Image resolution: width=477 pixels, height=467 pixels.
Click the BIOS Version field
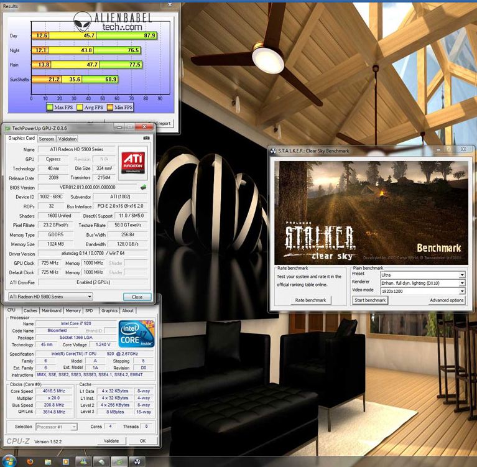87,187
